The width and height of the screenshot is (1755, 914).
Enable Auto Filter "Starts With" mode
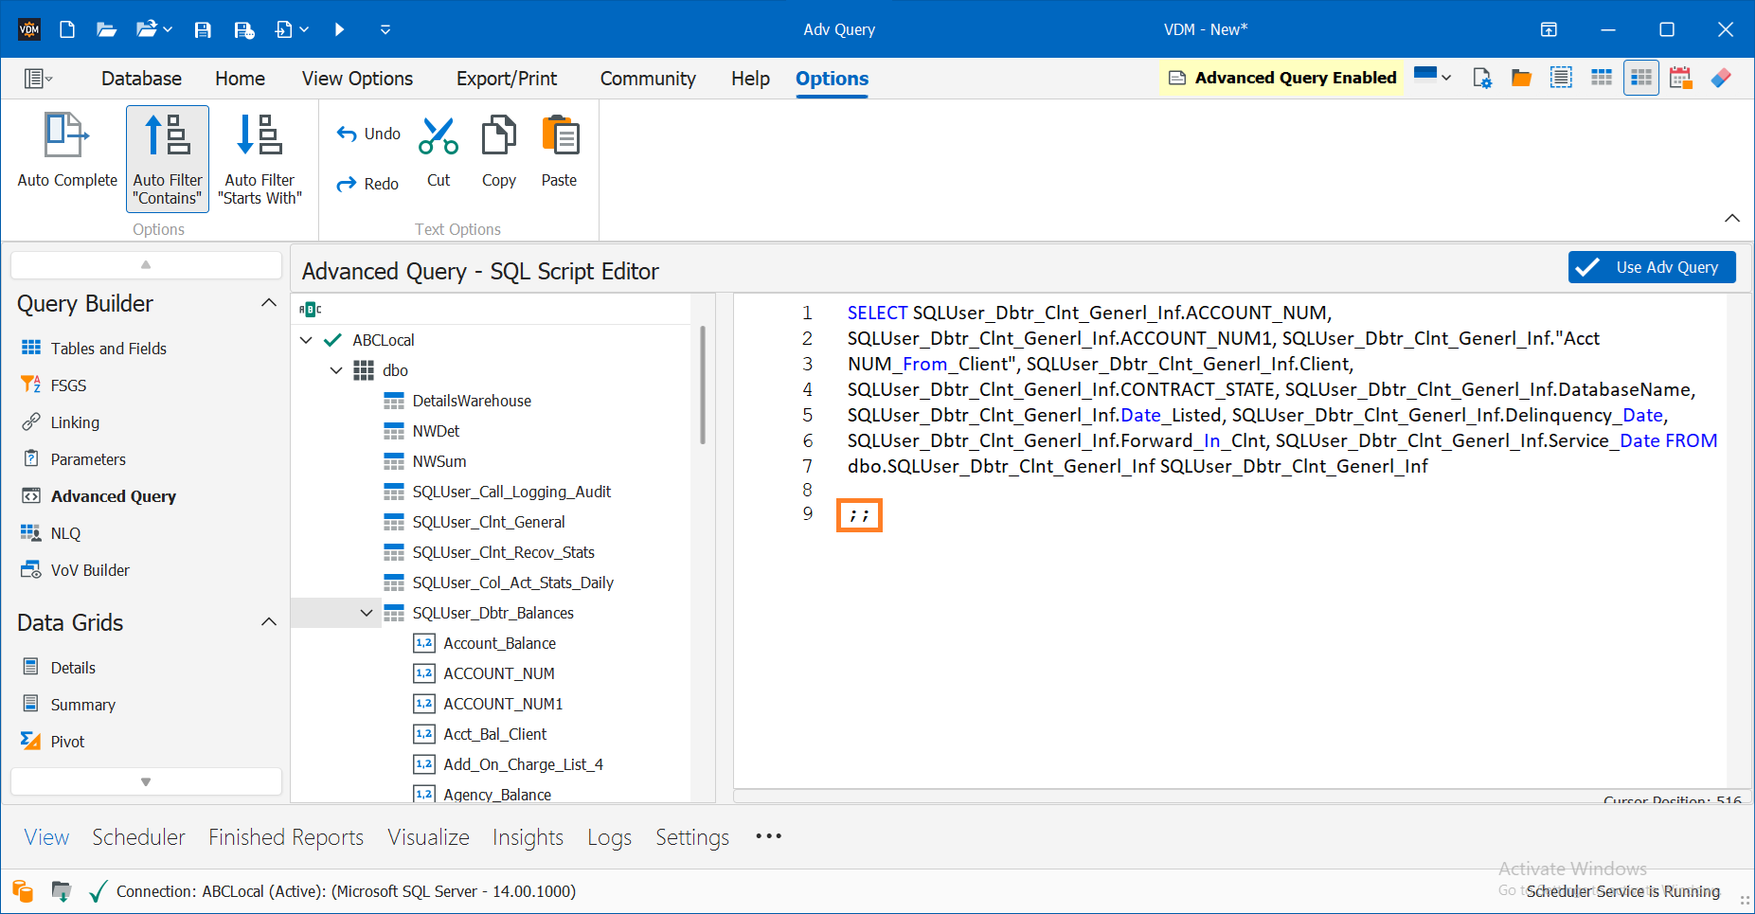click(260, 158)
